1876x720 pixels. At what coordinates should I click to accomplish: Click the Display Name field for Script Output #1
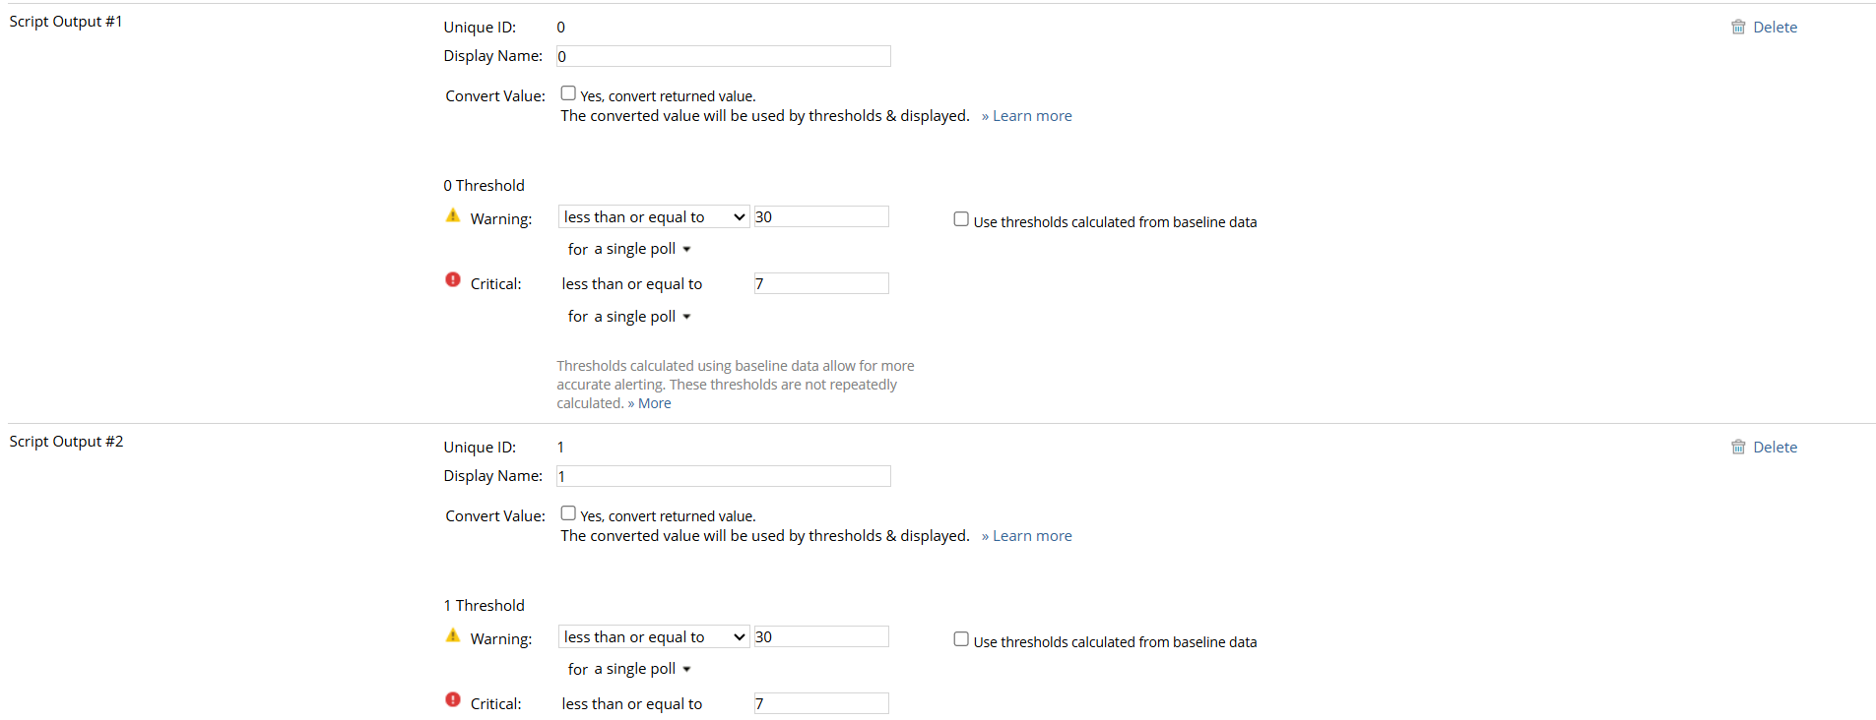(x=724, y=57)
